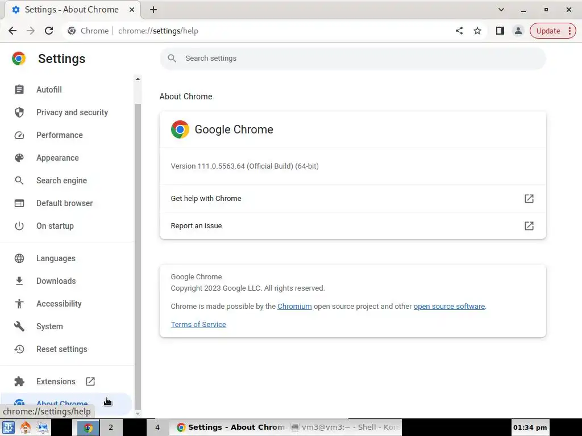Click the Update button
Image resolution: width=582 pixels, height=436 pixels.
click(548, 31)
